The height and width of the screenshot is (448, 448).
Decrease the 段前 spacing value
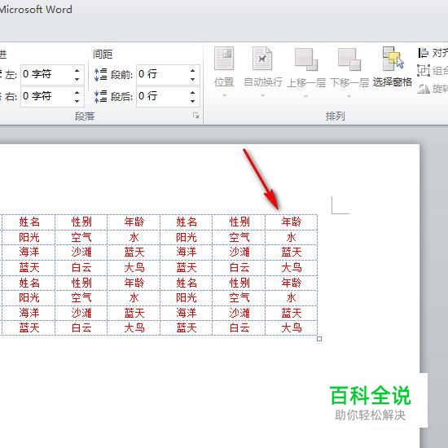click(192, 79)
